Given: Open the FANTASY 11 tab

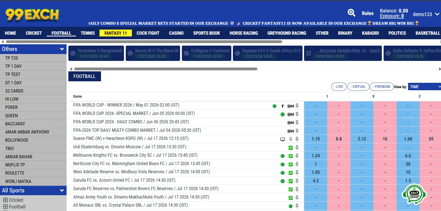Looking at the screenshot, I should click(x=116, y=33).
